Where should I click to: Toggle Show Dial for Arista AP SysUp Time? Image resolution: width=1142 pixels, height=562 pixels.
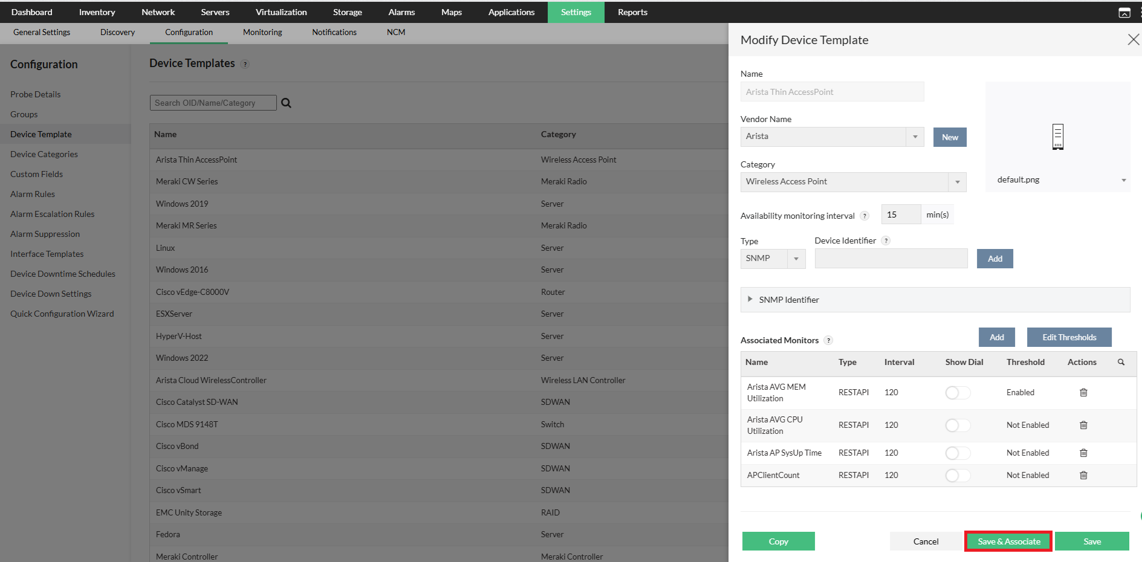coord(958,453)
